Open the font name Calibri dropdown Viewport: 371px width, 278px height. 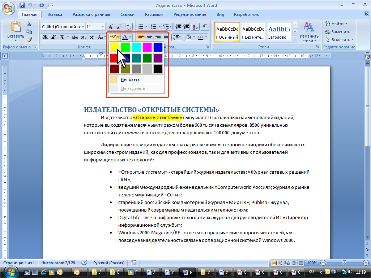coord(83,27)
